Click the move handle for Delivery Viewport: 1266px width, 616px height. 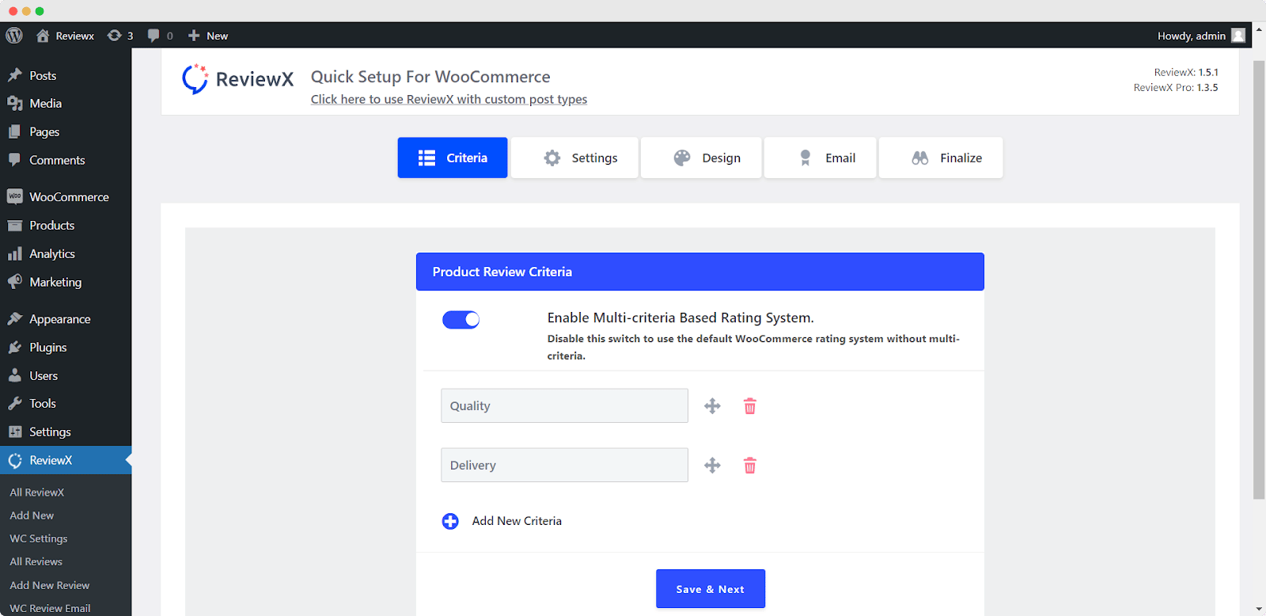tap(712, 466)
